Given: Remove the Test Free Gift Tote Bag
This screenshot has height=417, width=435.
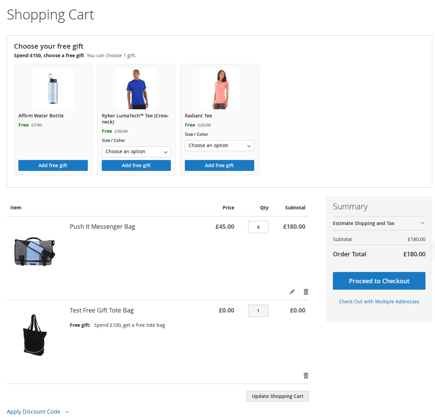Looking at the screenshot, I should (306, 375).
